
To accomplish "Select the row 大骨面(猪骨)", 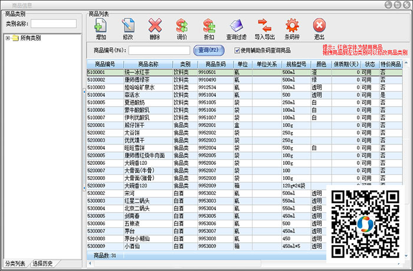I will pyautogui.click(x=244, y=178).
